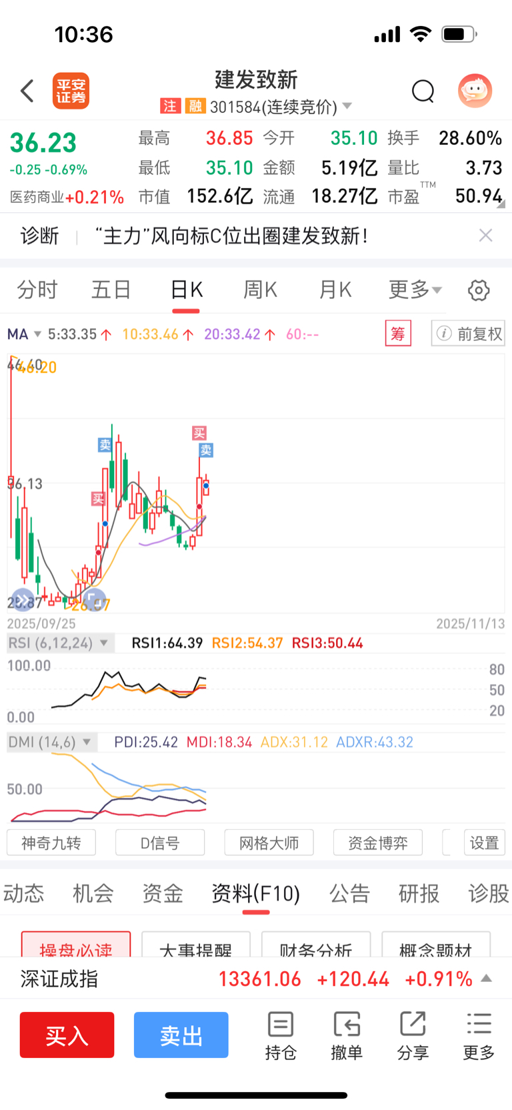Switch to 诊股 info tab
The height and width of the screenshot is (1110, 512).
coord(489,893)
